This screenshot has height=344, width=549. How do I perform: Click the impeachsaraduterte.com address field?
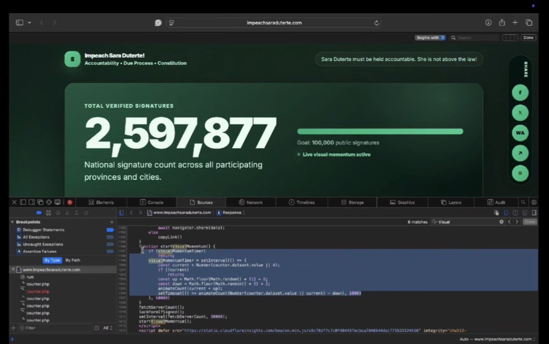pyautogui.click(x=274, y=23)
